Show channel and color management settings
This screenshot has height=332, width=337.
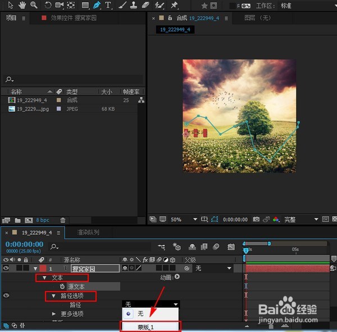click(x=276, y=220)
